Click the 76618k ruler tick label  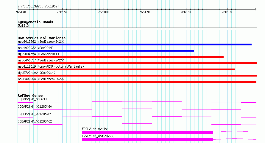(186, 12)
